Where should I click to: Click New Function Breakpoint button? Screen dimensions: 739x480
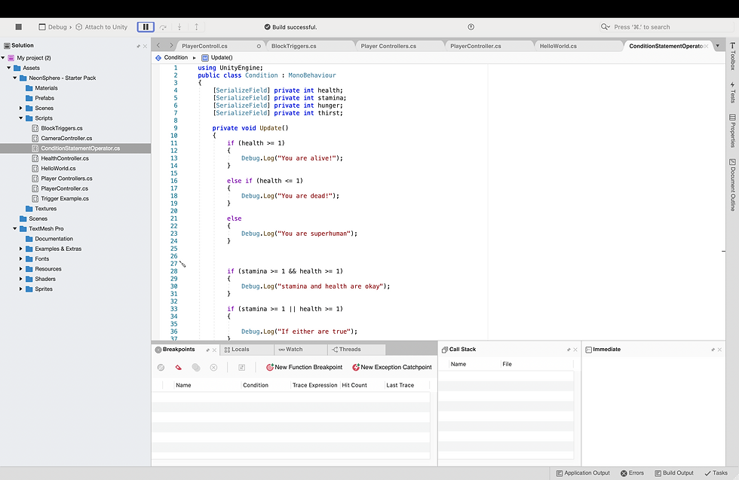pos(304,368)
